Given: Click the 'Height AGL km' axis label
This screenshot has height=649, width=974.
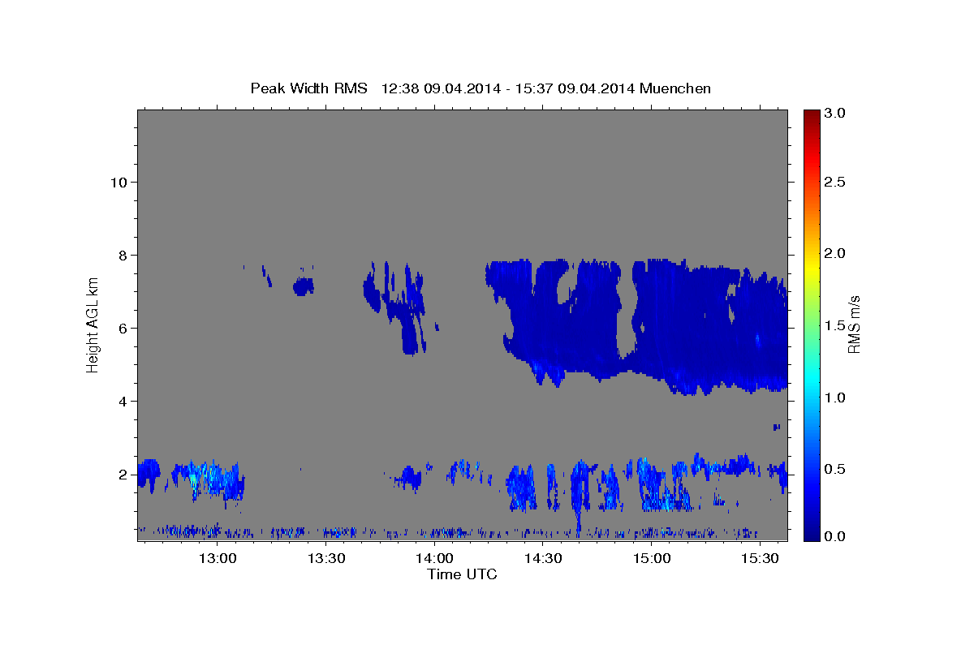Looking at the screenshot, I should coord(93,325).
